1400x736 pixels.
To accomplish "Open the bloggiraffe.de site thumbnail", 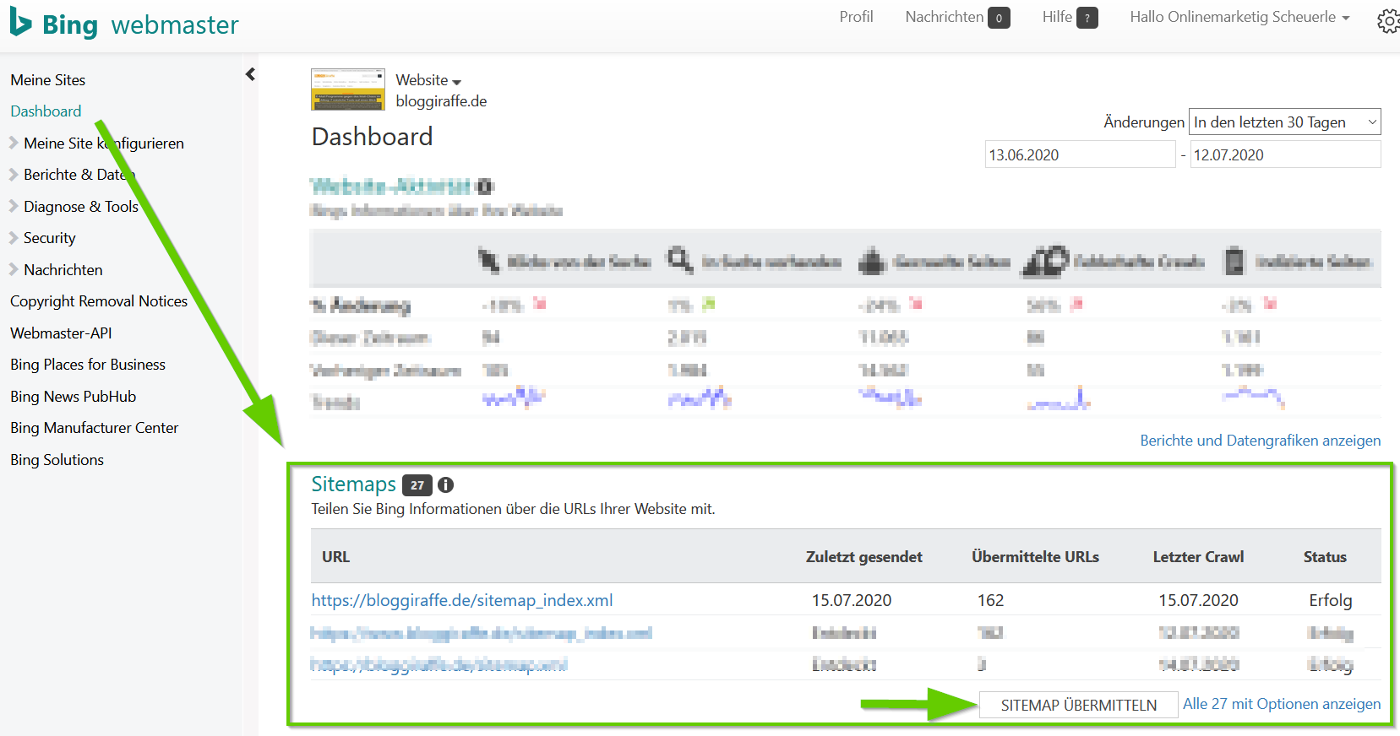I will click(348, 89).
